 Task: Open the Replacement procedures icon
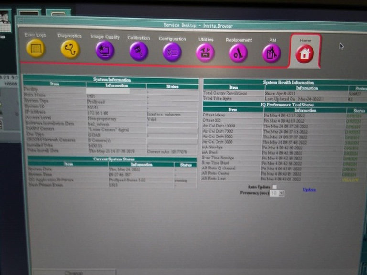[238, 53]
